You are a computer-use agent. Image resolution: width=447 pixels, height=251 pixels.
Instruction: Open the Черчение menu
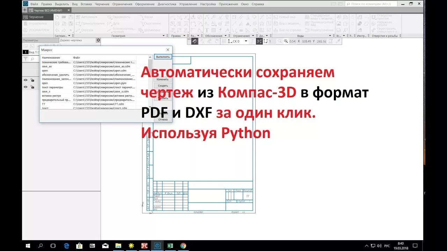(102, 4)
